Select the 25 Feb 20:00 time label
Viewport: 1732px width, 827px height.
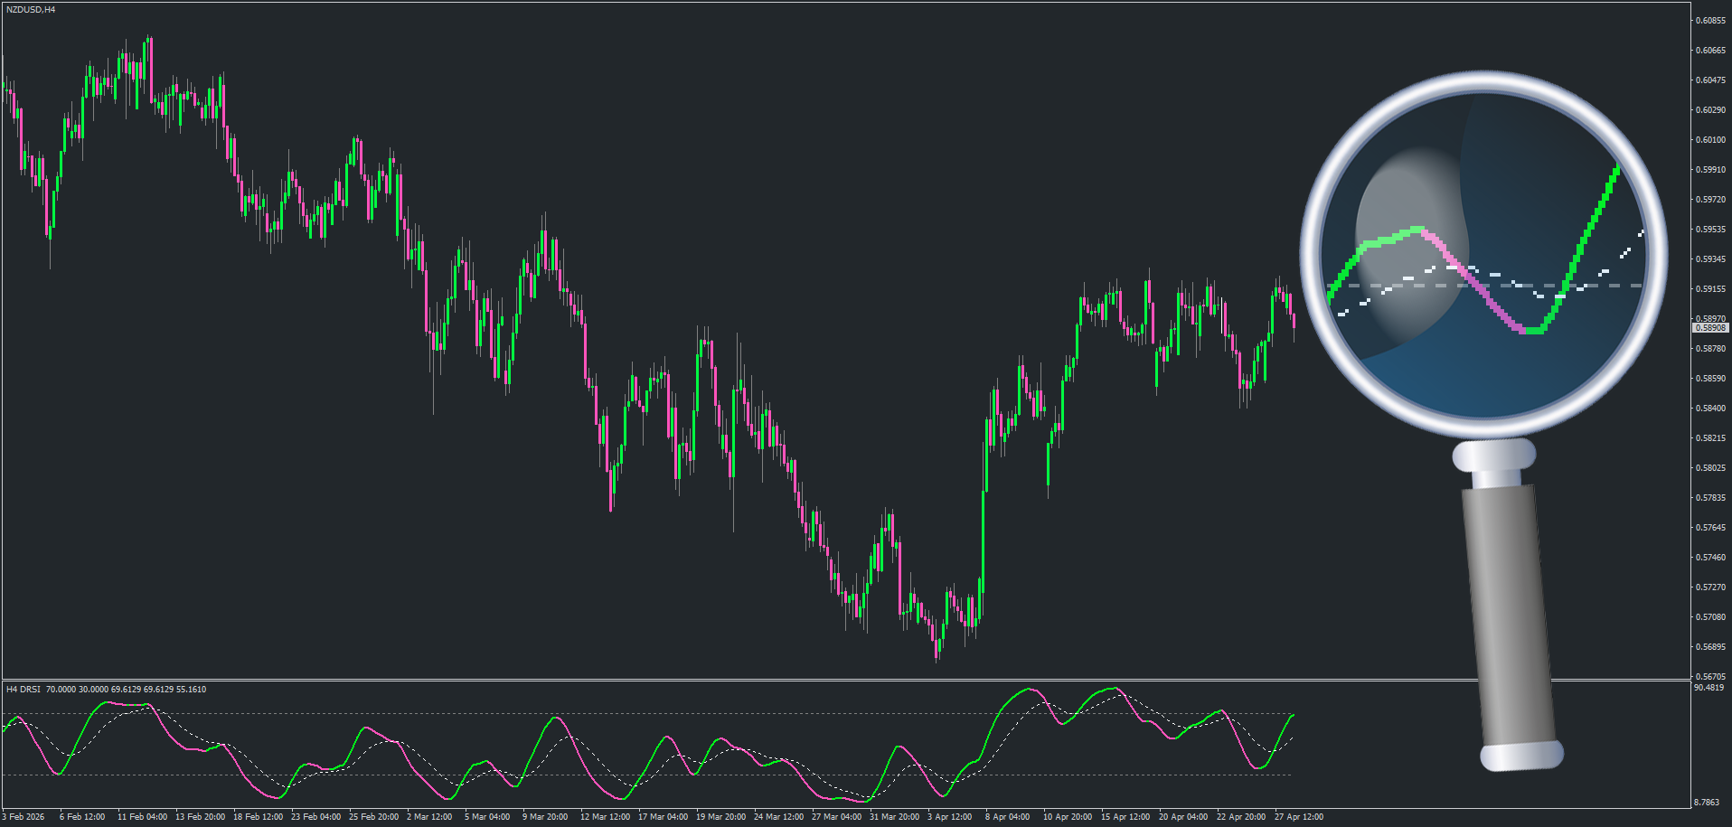373,817
